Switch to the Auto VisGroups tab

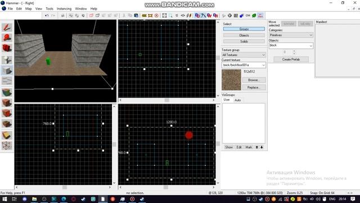[237, 100]
